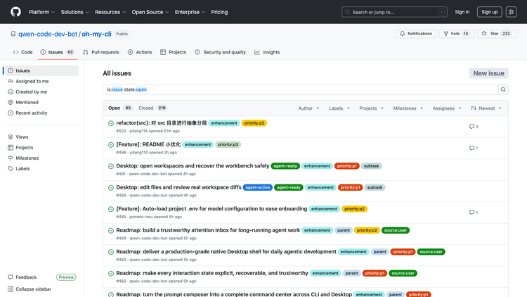This screenshot has height=297, width=527.
Task: Click the comments icon on issue #485
Action: 472,213
